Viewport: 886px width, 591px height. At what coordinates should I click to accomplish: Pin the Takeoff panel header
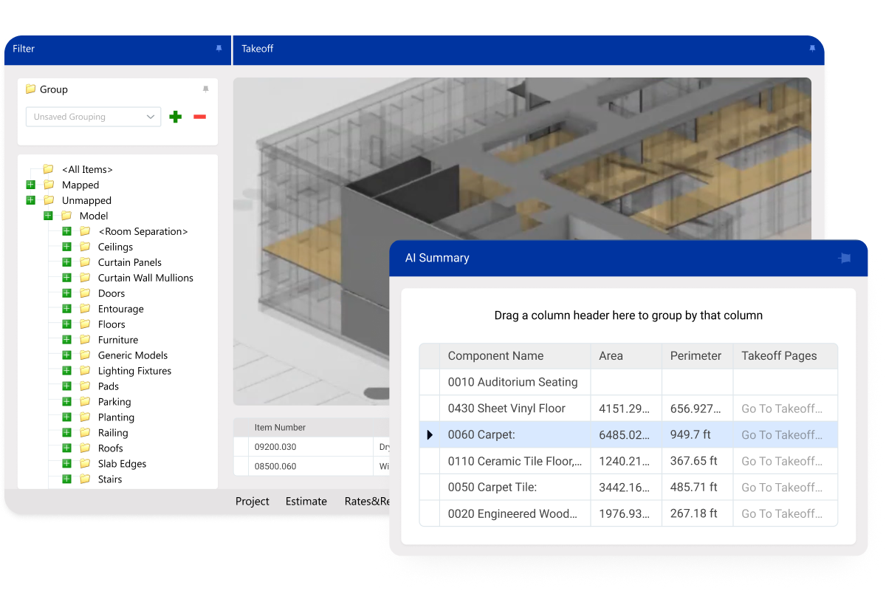tap(812, 49)
